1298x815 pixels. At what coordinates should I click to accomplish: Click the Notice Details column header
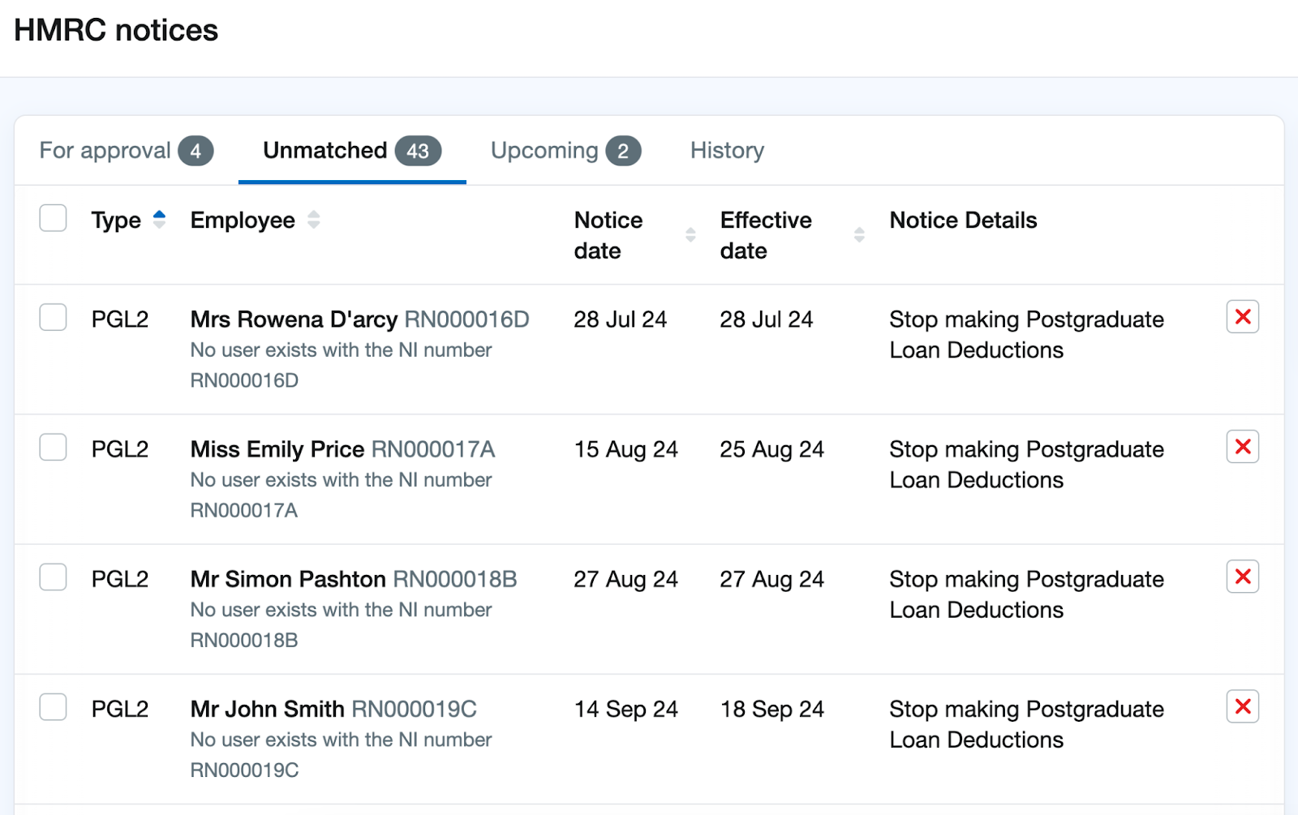coord(963,220)
